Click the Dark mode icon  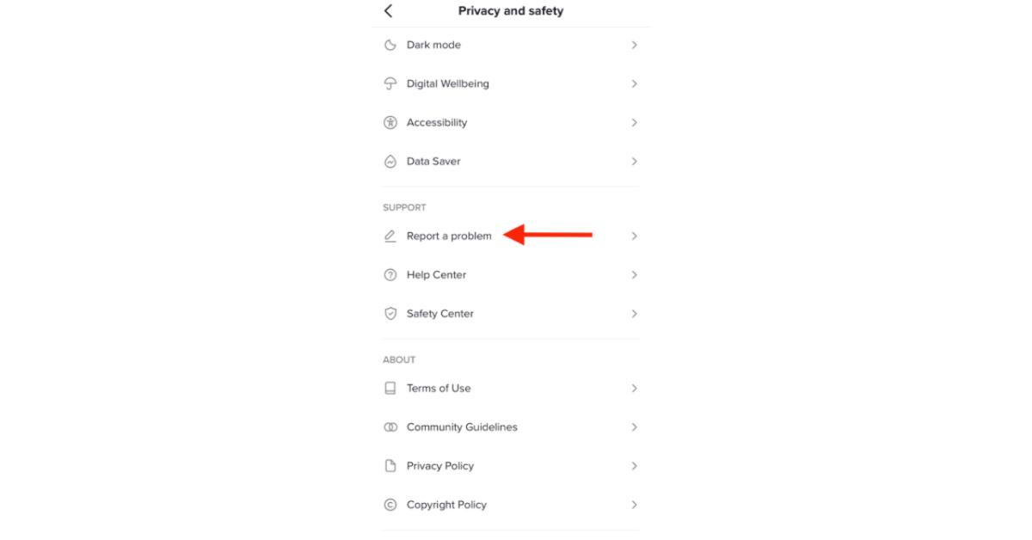coord(390,45)
